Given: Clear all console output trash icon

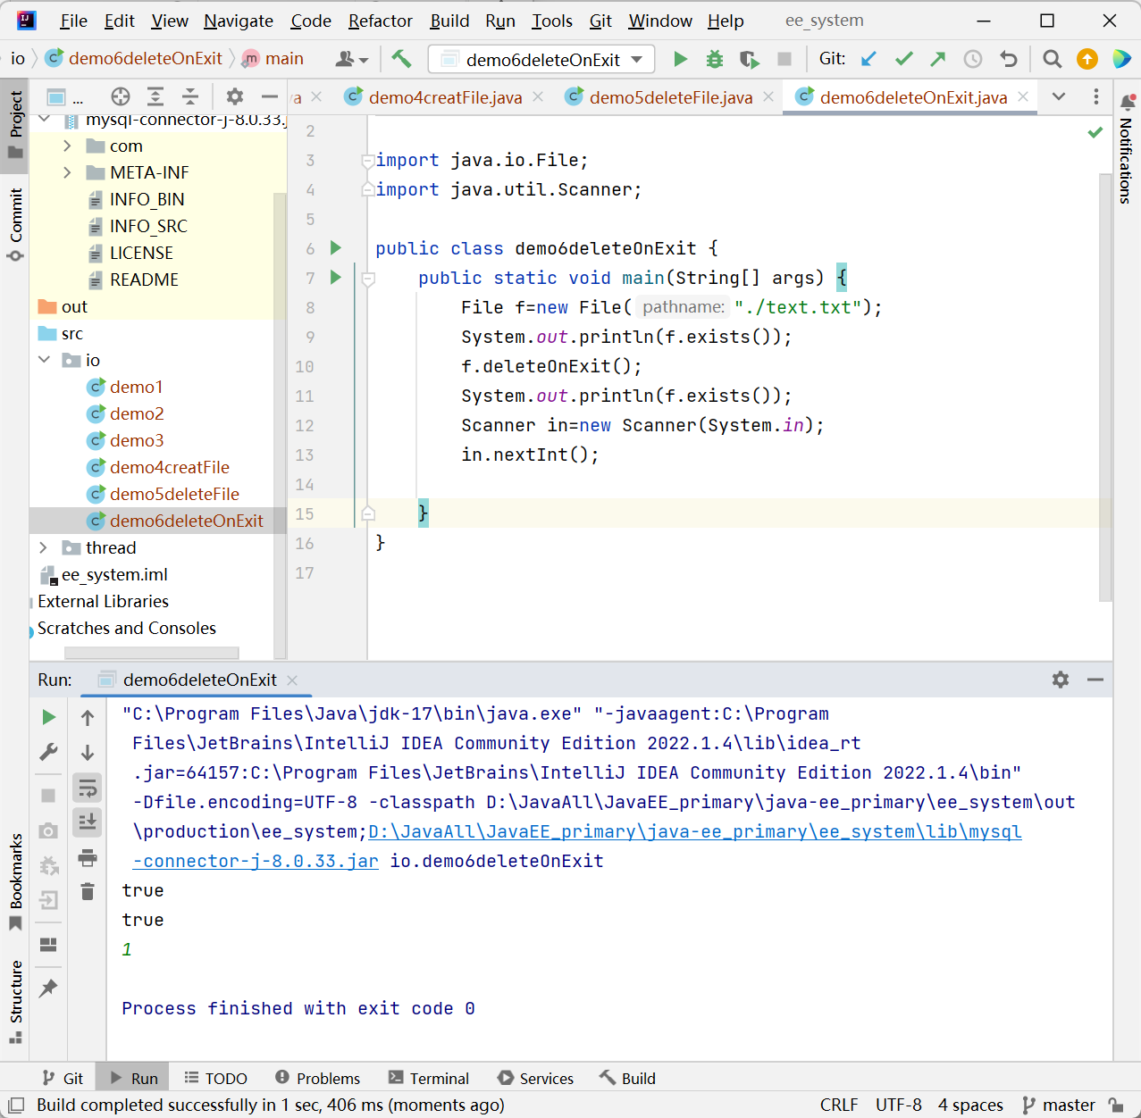Looking at the screenshot, I should (88, 891).
